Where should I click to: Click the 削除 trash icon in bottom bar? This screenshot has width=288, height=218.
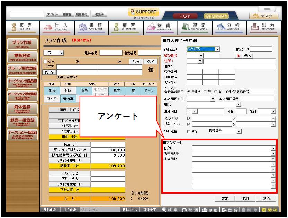(250, 210)
